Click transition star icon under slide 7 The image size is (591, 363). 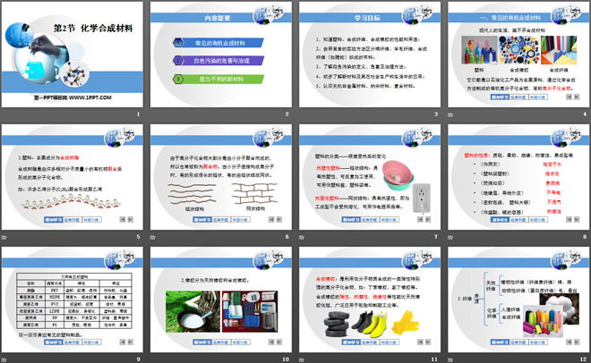[302, 237]
